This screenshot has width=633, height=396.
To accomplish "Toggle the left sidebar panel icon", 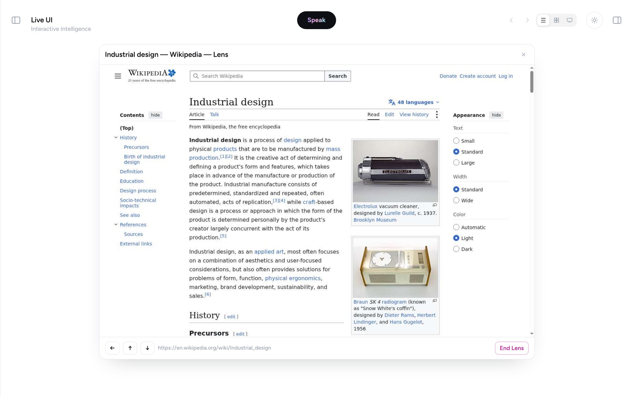I will click(x=16, y=20).
